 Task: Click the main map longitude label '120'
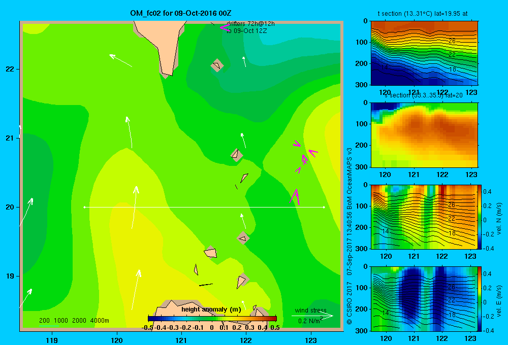click(x=117, y=340)
